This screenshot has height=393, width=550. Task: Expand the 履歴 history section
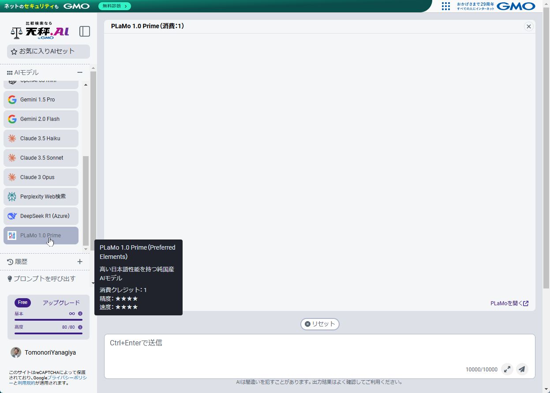(x=80, y=262)
